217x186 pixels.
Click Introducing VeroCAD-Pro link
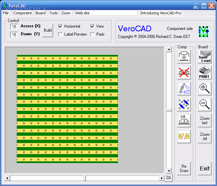coord(161,13)
